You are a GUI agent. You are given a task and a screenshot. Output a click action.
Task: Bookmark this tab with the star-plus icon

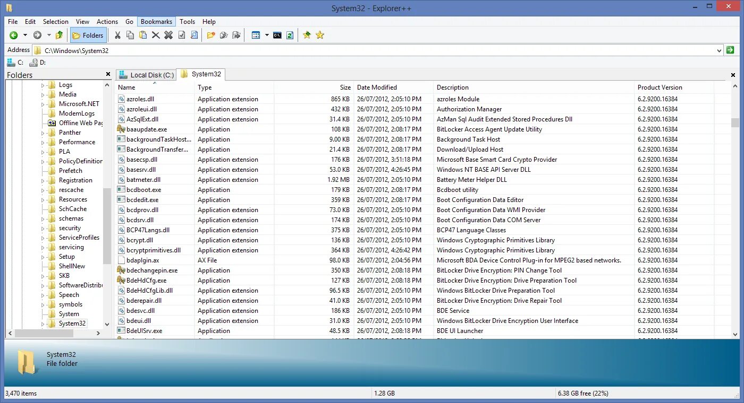tap(307, 35)
